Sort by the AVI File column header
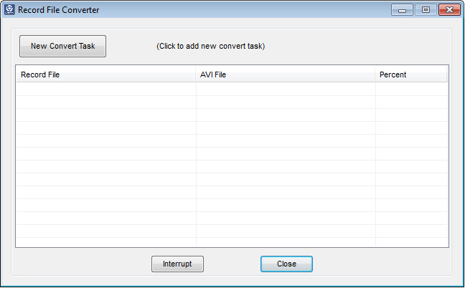This screenshot has width=465, height=288. tap(286, 75)
